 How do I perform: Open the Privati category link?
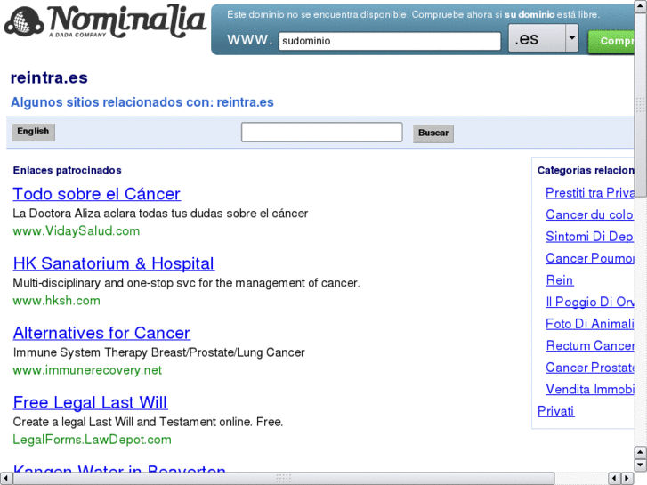(x=556, y=411)
